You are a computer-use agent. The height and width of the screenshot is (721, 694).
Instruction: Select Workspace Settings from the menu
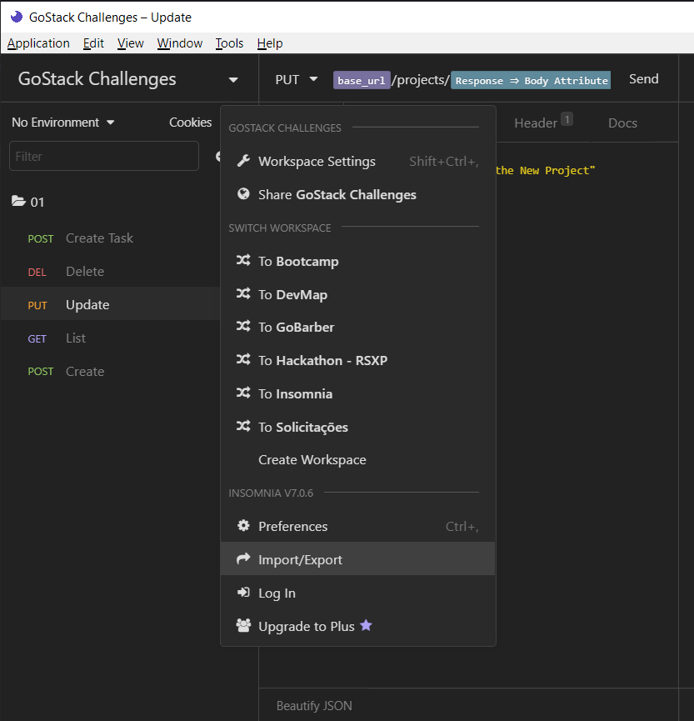(357, 162)
